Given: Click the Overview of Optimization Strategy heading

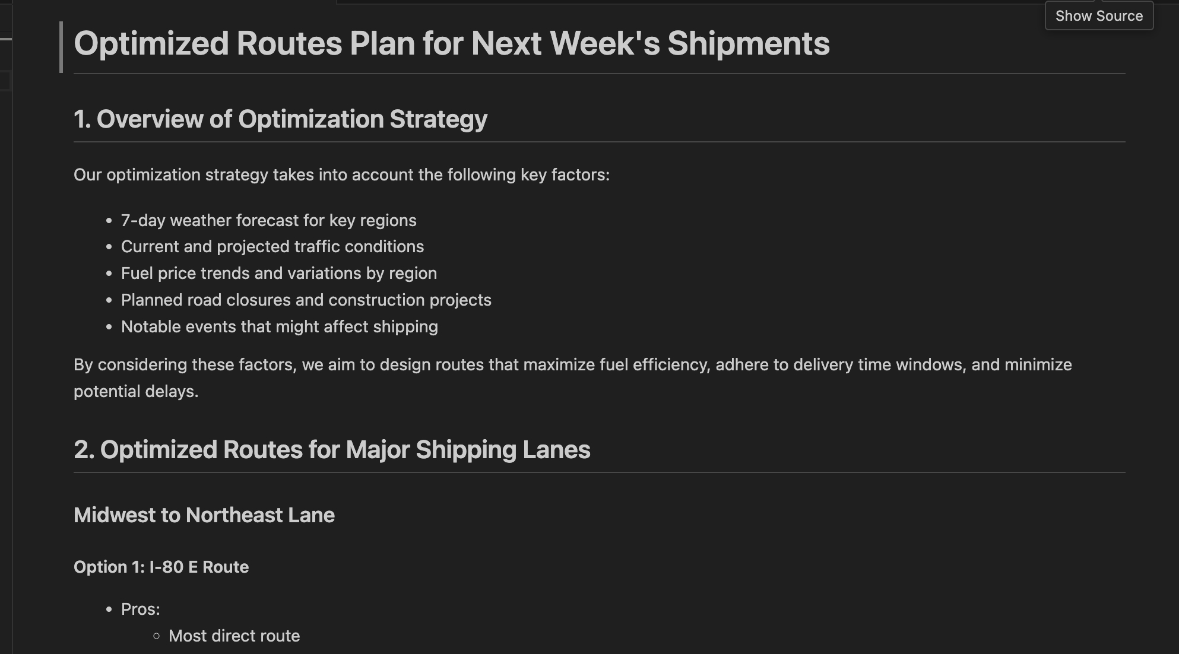Looking at the screenshot, I should click(280, 119).
